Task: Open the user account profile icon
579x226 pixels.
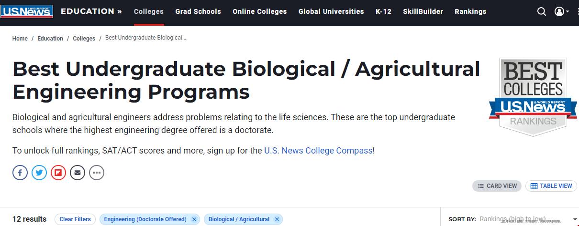Action: tap(562, 11)
